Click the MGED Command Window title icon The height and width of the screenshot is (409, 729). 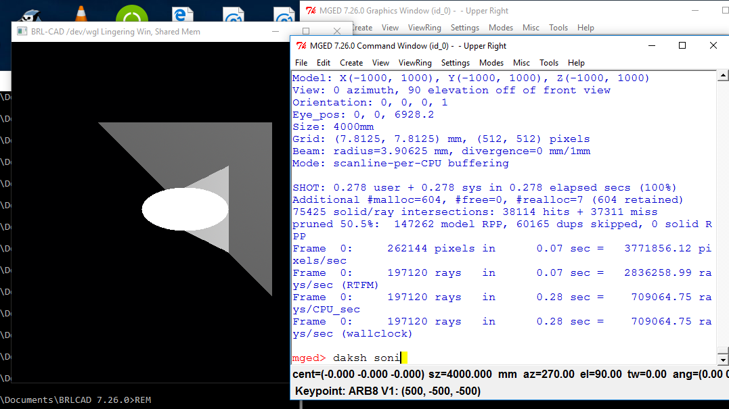click(x=301, y=45)
